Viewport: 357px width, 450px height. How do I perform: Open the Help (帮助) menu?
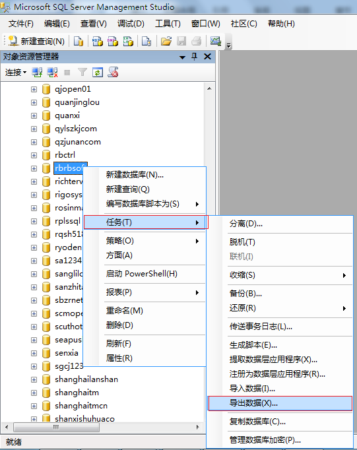281,24
